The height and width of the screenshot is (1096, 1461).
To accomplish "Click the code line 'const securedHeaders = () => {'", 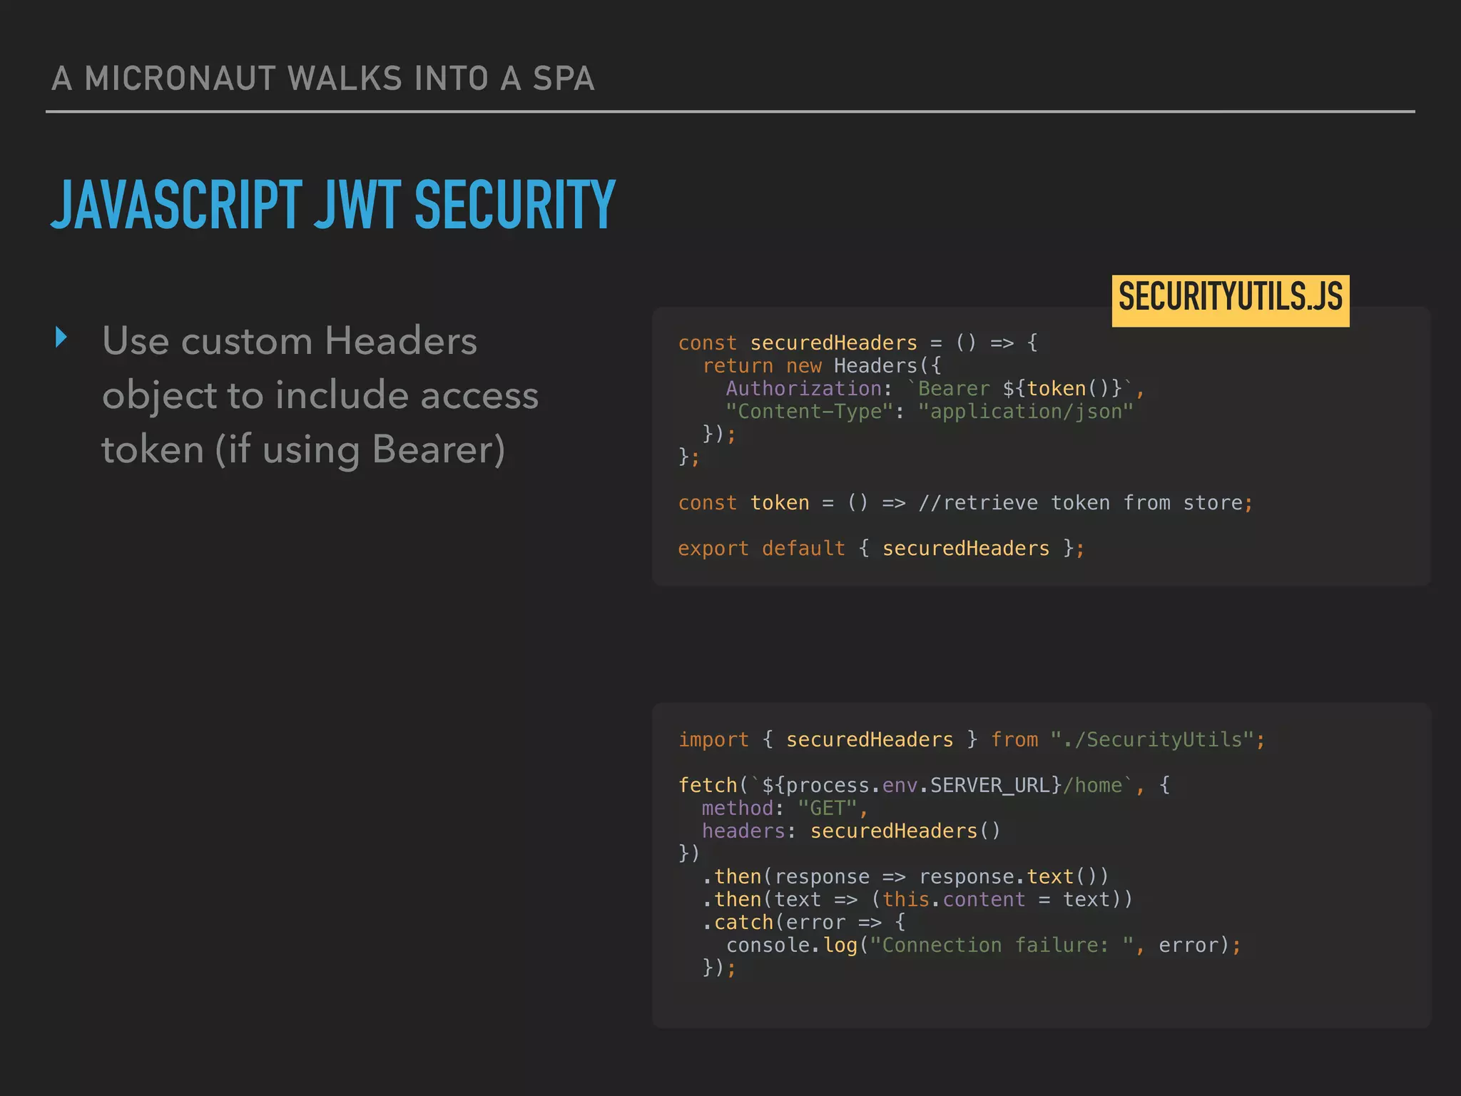I will click(857, 343).
